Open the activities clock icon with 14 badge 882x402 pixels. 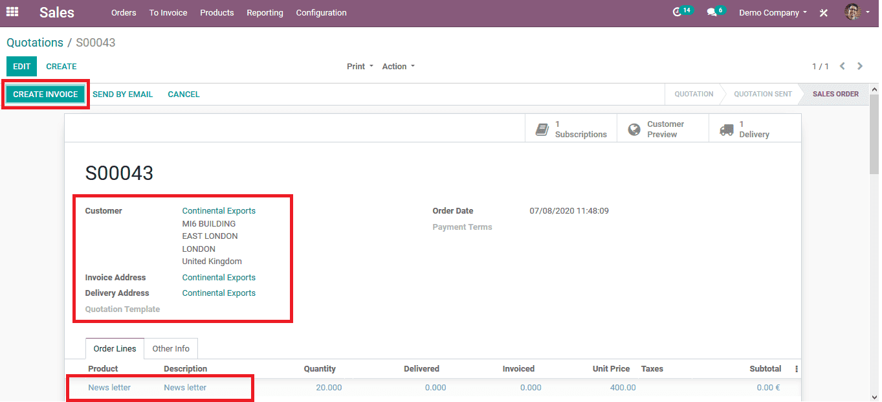click(682, 12)
